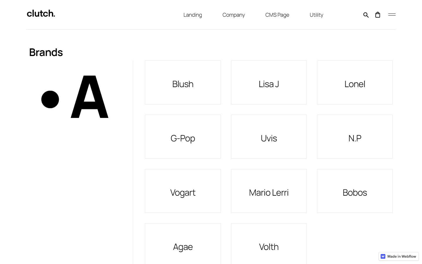This screenshot has height=264, width=422.
Task: Select the N.P brand card
Action: pyautogui.click(x=355, y=137)
